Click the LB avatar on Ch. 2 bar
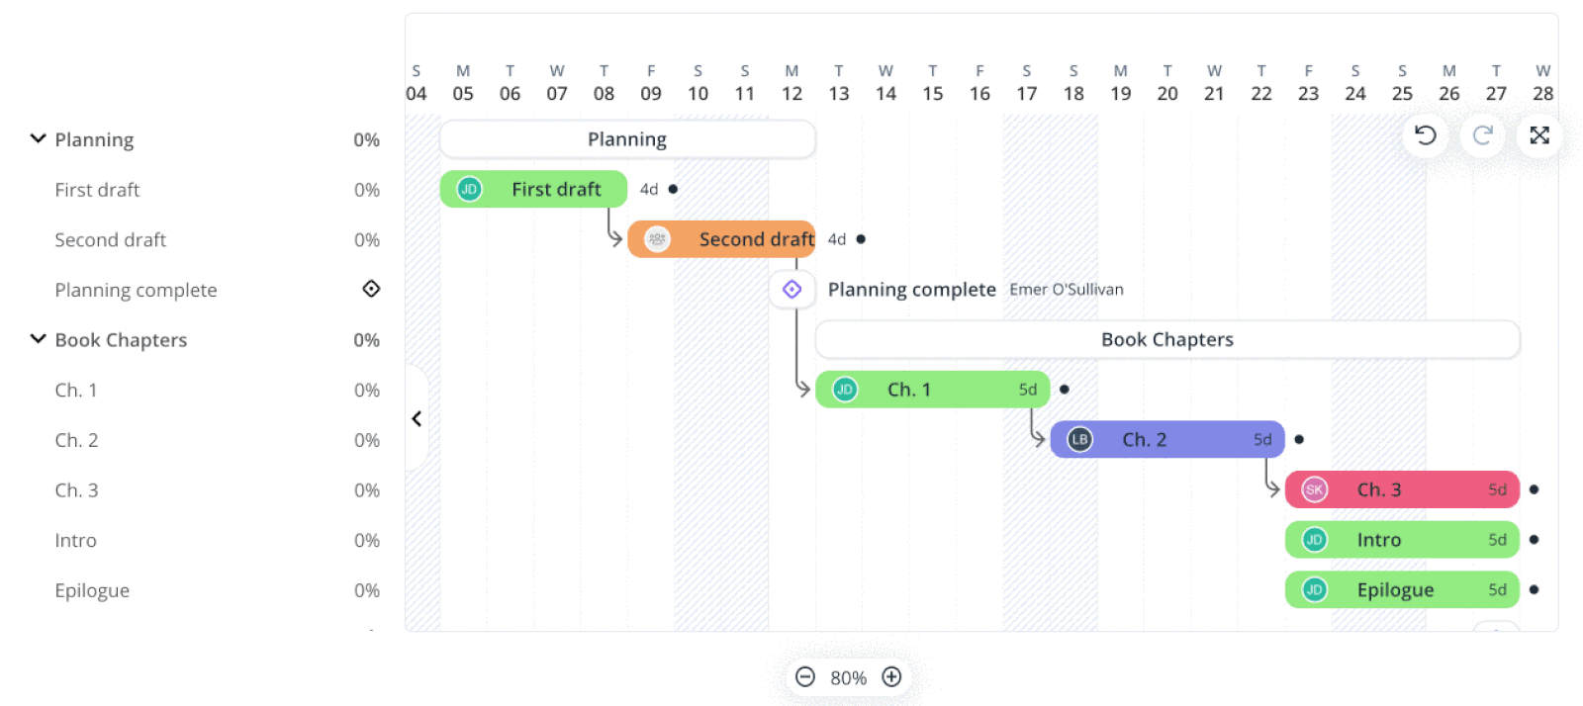 pyautogui.click(x=1079, y=440)
